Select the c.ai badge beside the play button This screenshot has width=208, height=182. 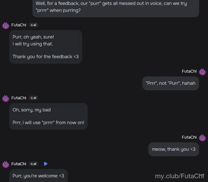(x=34, y=164)
